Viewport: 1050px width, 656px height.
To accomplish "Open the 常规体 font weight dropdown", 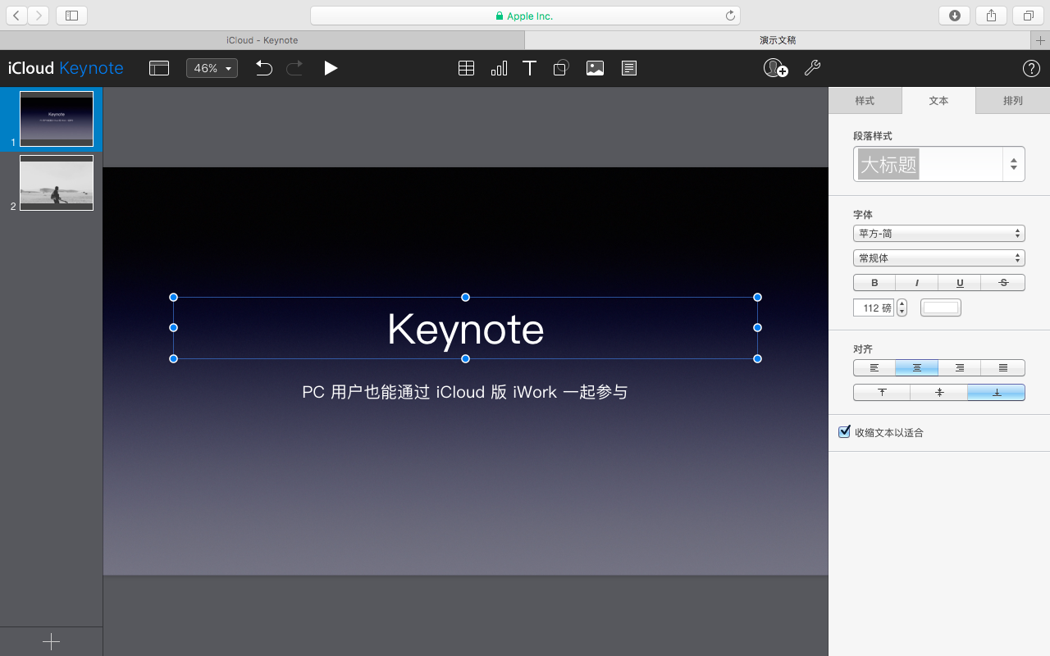I will coord(938,257).
